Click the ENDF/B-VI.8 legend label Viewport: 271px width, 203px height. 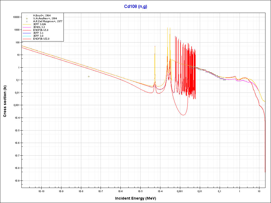pos(41,30)
